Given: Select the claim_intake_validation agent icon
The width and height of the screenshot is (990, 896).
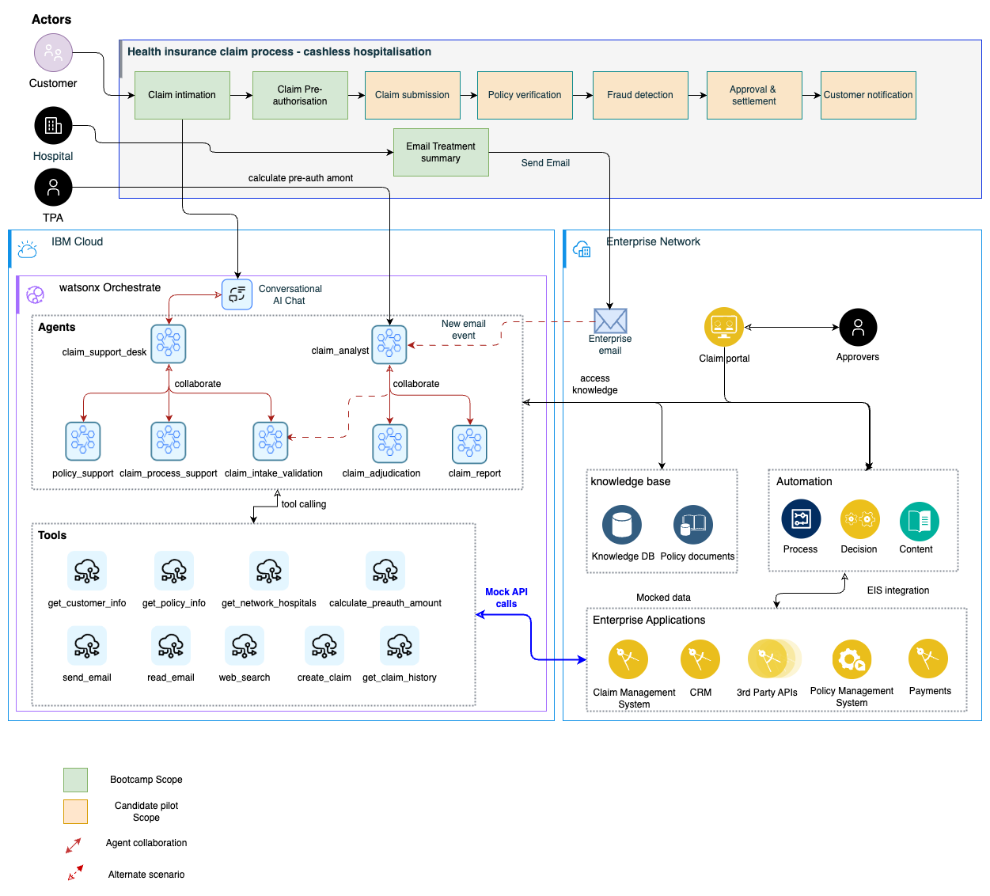Looking at the screenshot, I should pyautogui.click(x=271, y=441).
